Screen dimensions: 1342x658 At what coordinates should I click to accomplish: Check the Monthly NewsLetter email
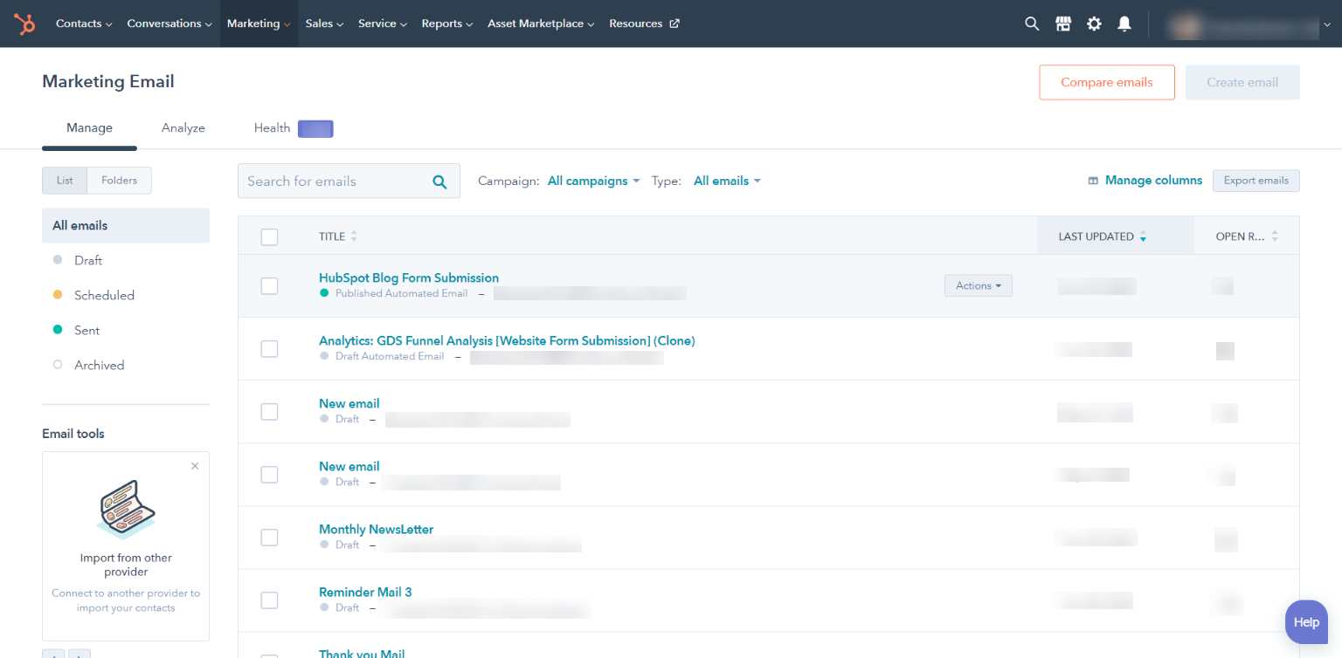(269, 537)
